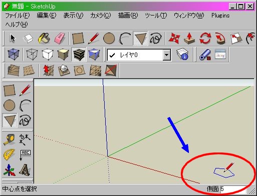The height and width of the screenshot is (196, 257).
Task: Switch to Wireframe display style
Action: [32, 54]
